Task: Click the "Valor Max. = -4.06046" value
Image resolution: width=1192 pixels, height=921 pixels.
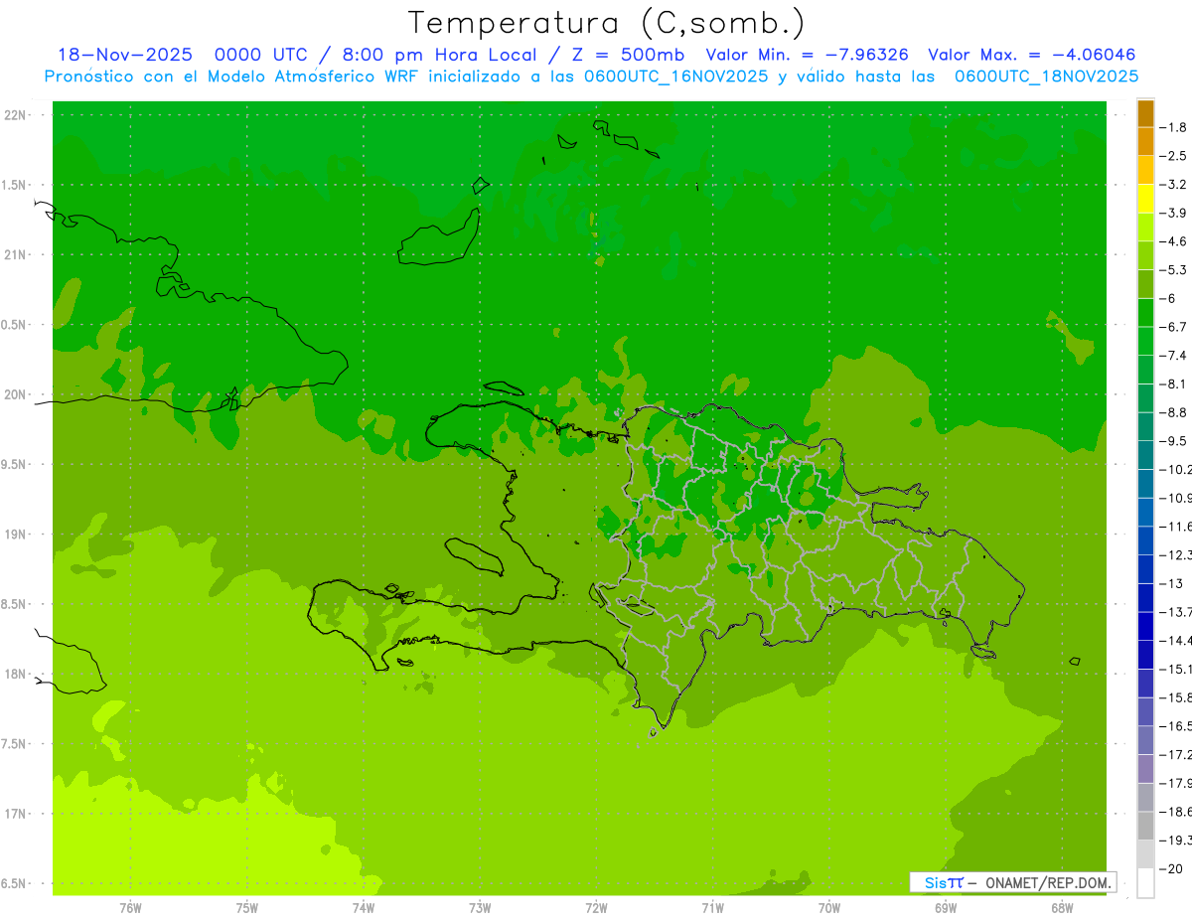Action: point(1032,55)
